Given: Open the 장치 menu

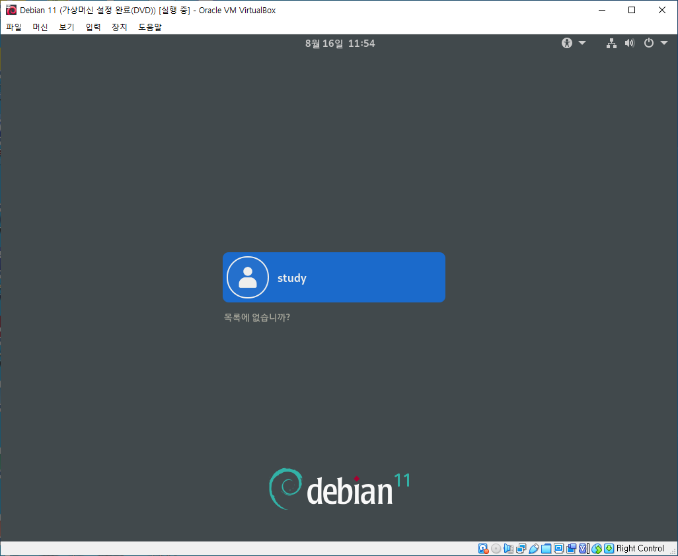Looking at the screenshot, I should [x=120, y=27].
